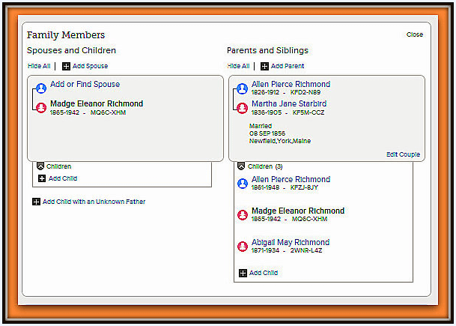Collapse the Children section under Spouses
This screenshot has width=456, height=326.
coord(40,166)
